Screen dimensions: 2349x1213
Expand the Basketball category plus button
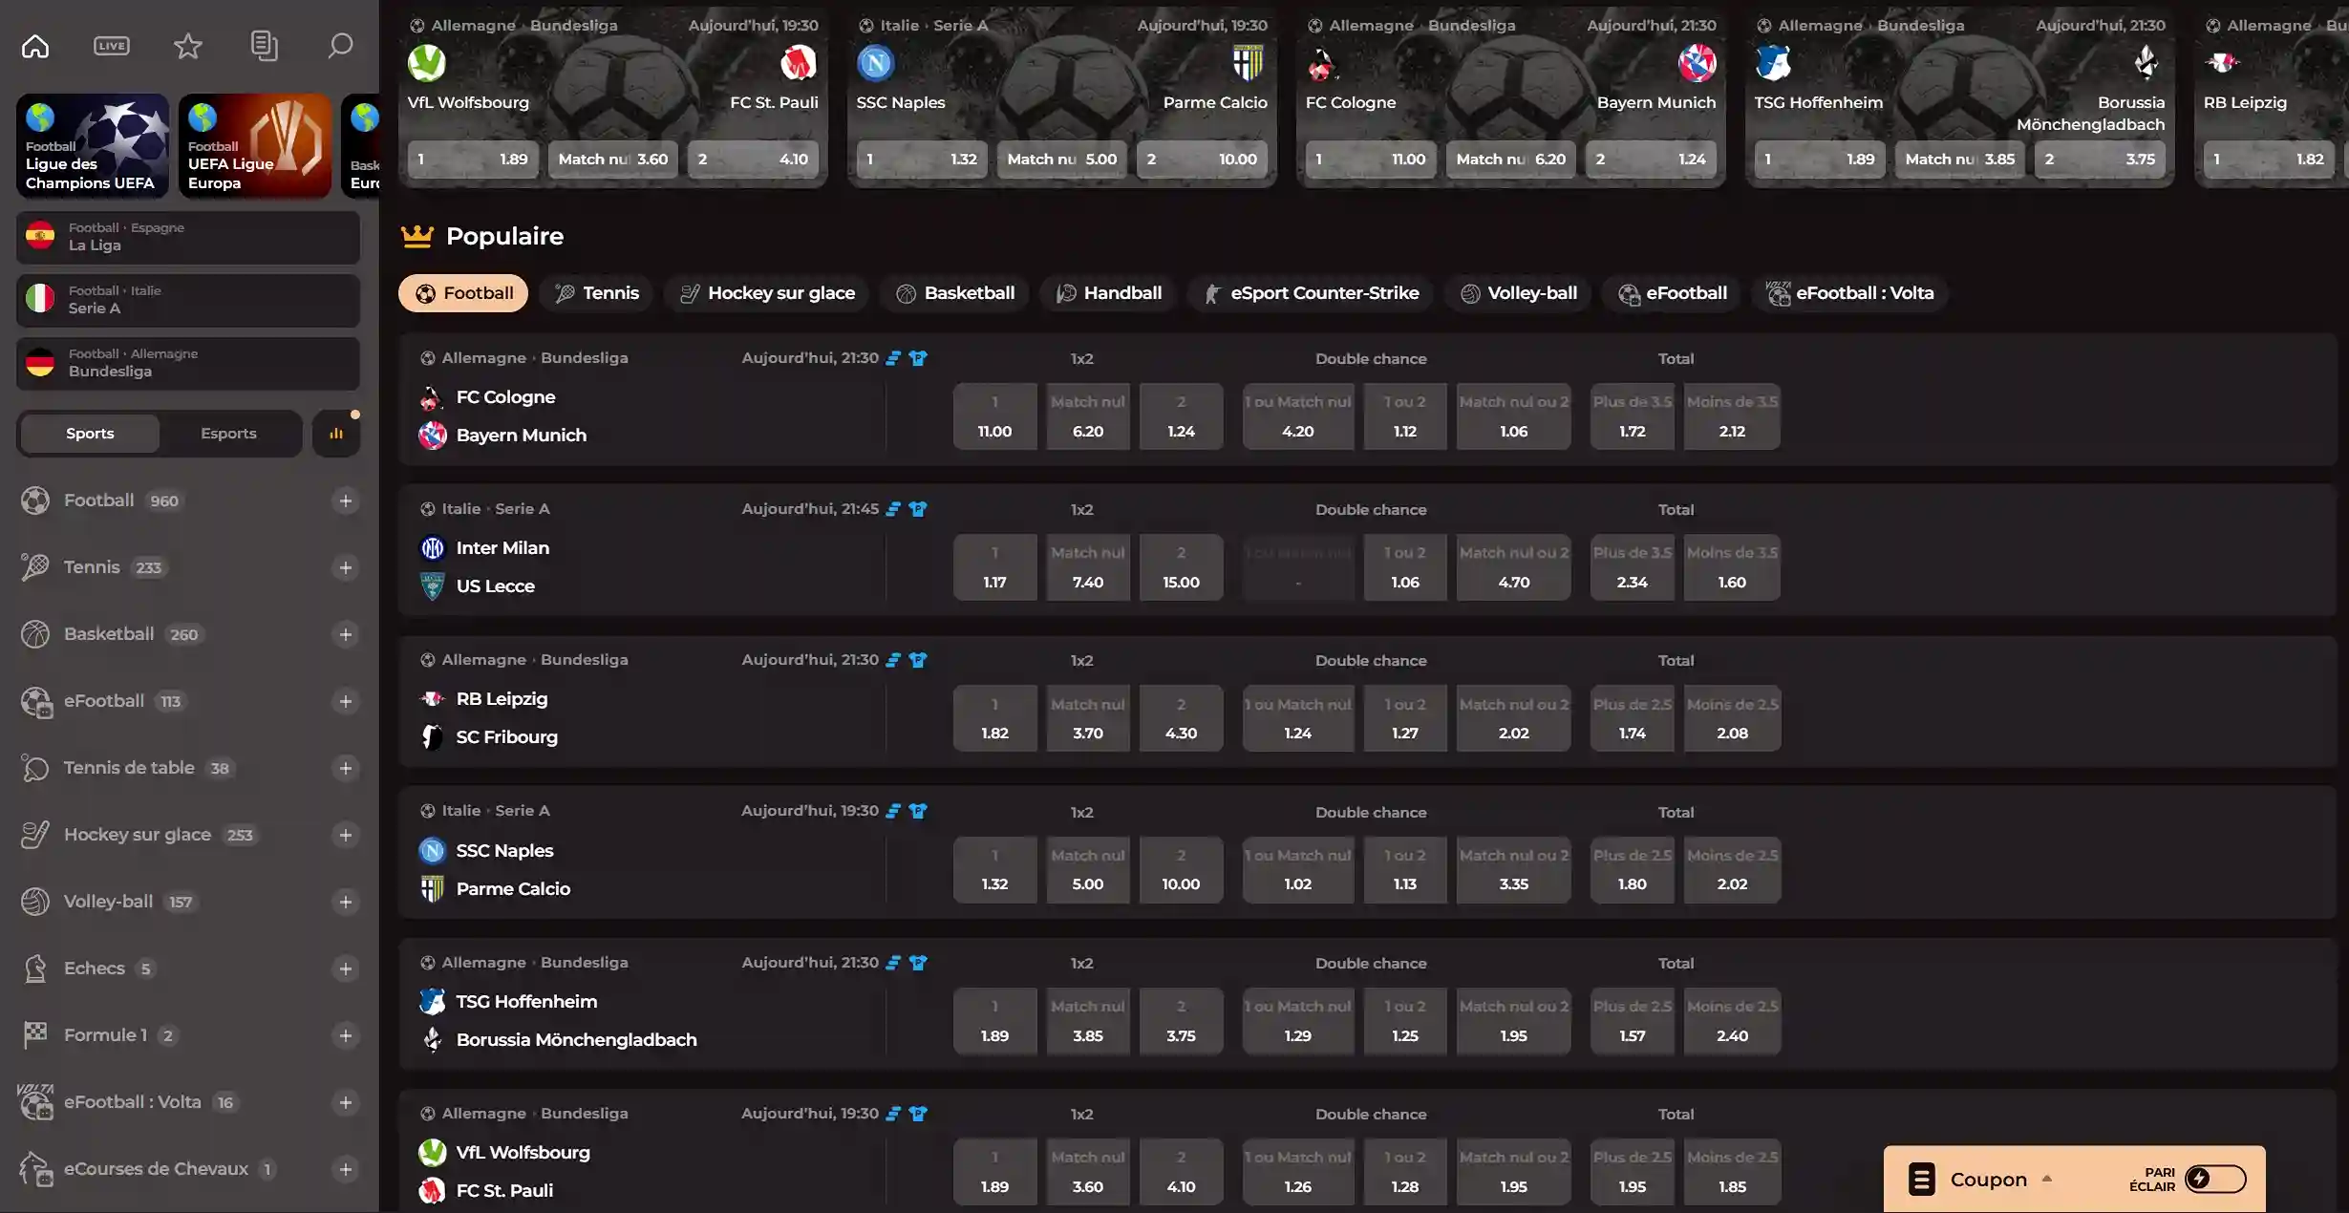coord(345,634)
